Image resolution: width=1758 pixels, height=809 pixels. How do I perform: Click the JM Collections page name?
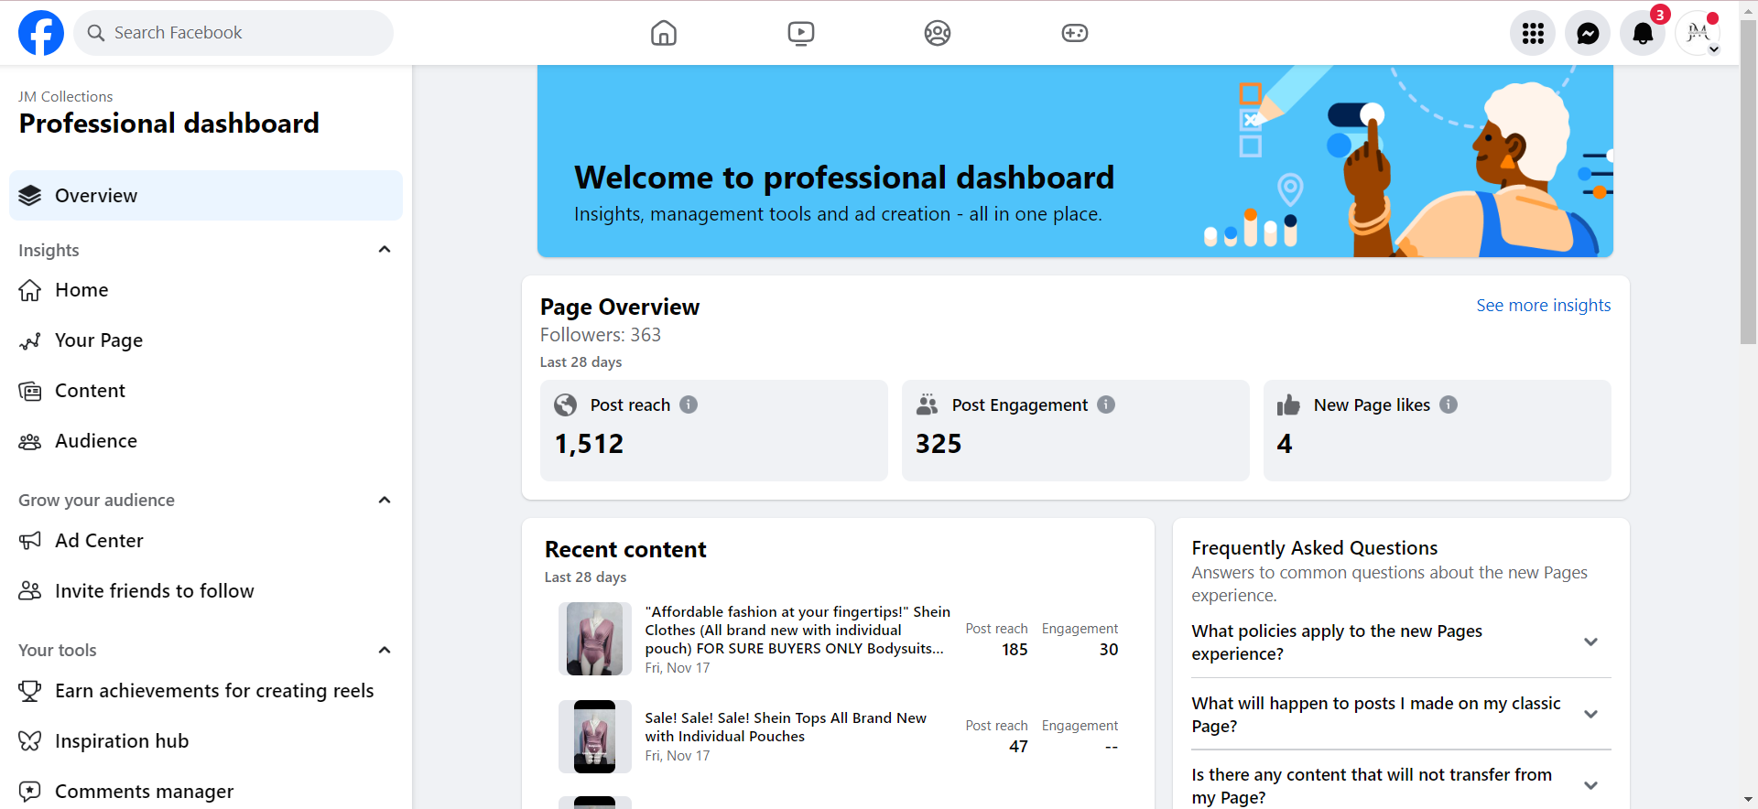tap(66, 97)
